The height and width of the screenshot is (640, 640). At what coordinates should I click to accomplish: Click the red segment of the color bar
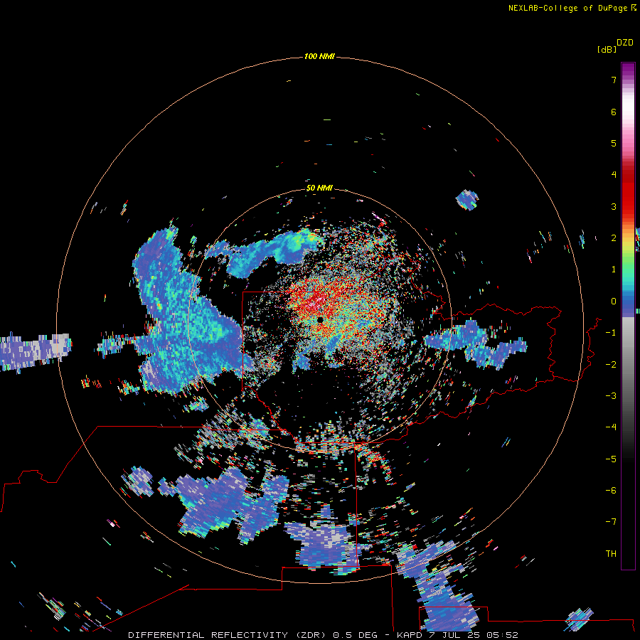(x=628, y=190)
